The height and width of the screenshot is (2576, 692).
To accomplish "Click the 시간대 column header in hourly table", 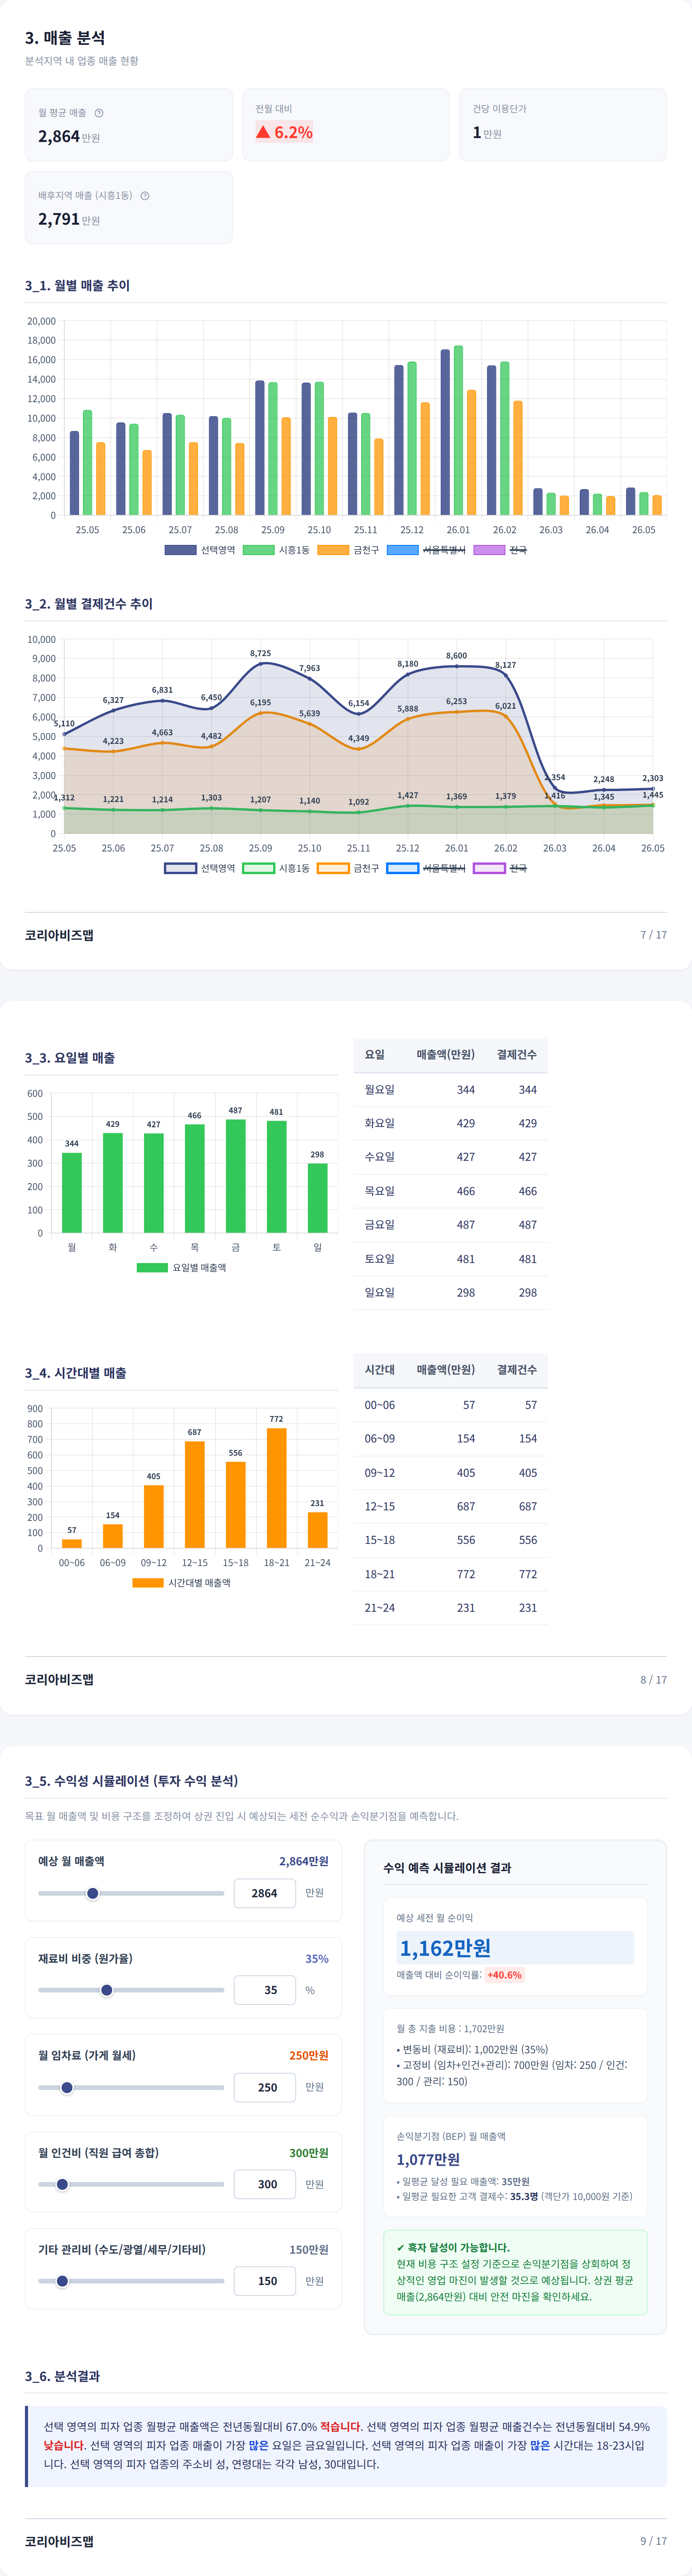I will [380, 1369].
